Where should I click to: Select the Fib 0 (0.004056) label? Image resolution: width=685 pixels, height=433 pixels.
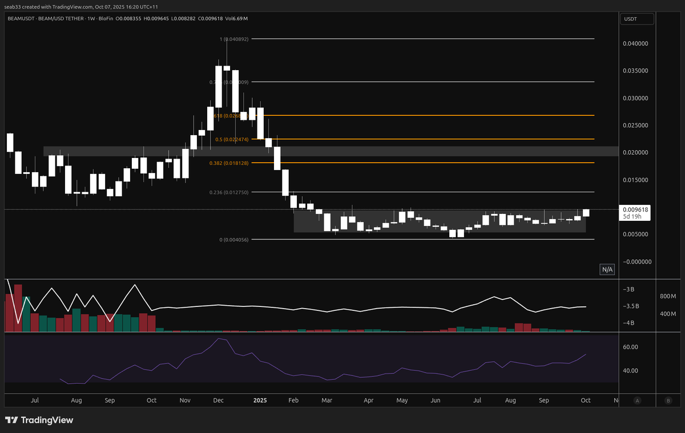pos(234,240)
